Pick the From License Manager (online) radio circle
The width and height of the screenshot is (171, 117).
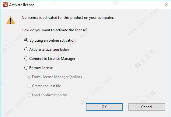click(29, 77)
